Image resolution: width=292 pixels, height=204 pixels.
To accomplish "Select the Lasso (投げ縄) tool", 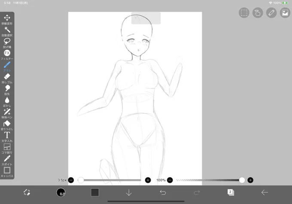I will click(x=7, y=43).
